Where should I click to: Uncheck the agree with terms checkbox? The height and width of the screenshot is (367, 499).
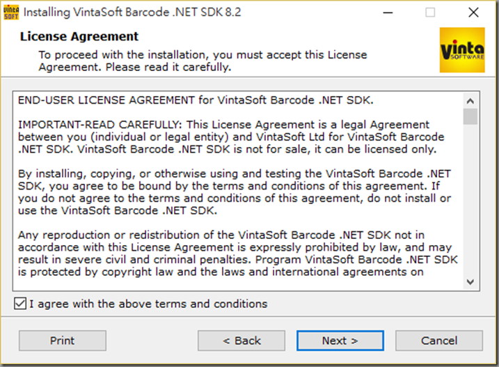click(20, 304)
